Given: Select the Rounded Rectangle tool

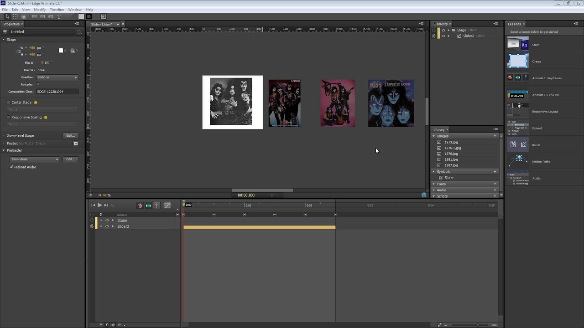Looking at the screenshot, I should tap(42, 16).
